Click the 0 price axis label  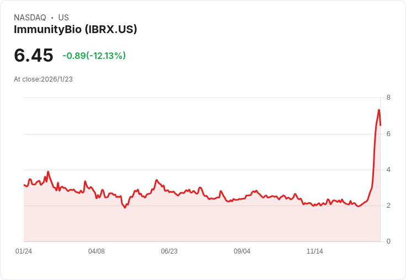click(x=388, y=241)
